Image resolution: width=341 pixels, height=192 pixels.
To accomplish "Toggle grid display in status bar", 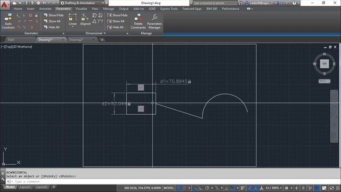I will (x=178, y=188).
